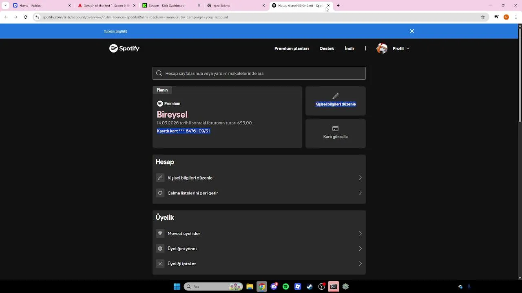The height and width of the screenshot is (293, 522).
Task: Dismiss the blue country banner
Action: point(412,31)
